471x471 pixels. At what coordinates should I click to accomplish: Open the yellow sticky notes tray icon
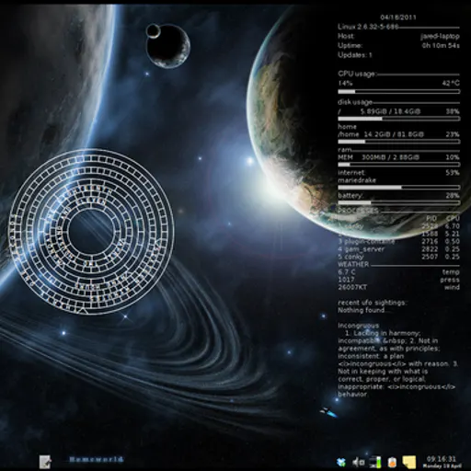tap(409, 462)
